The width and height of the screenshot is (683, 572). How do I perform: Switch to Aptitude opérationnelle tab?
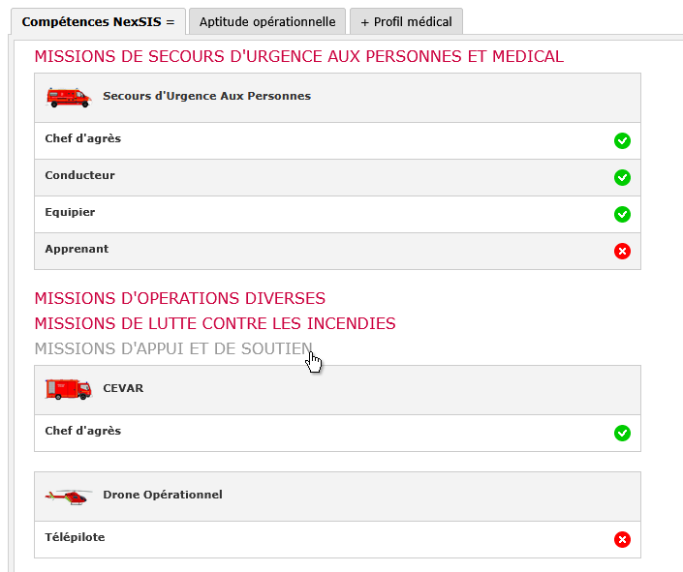[x=267, y=21]
